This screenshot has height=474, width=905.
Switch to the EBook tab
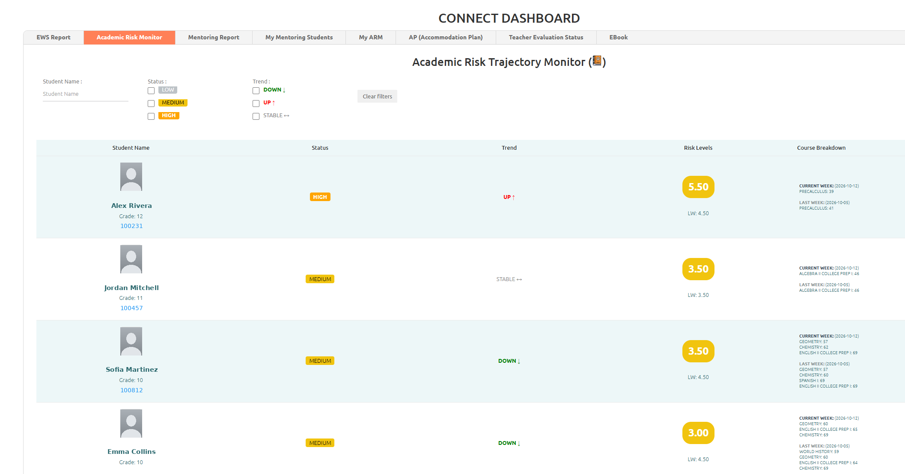coord(619,37)
